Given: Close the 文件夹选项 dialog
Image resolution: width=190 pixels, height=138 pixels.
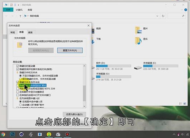Looking at the screenshot, I should [x=88, y=25].
